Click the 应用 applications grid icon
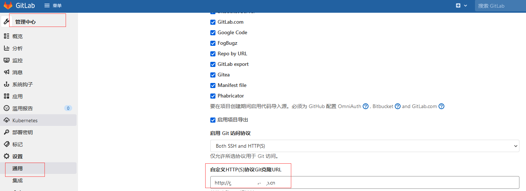 click(7, 96)
